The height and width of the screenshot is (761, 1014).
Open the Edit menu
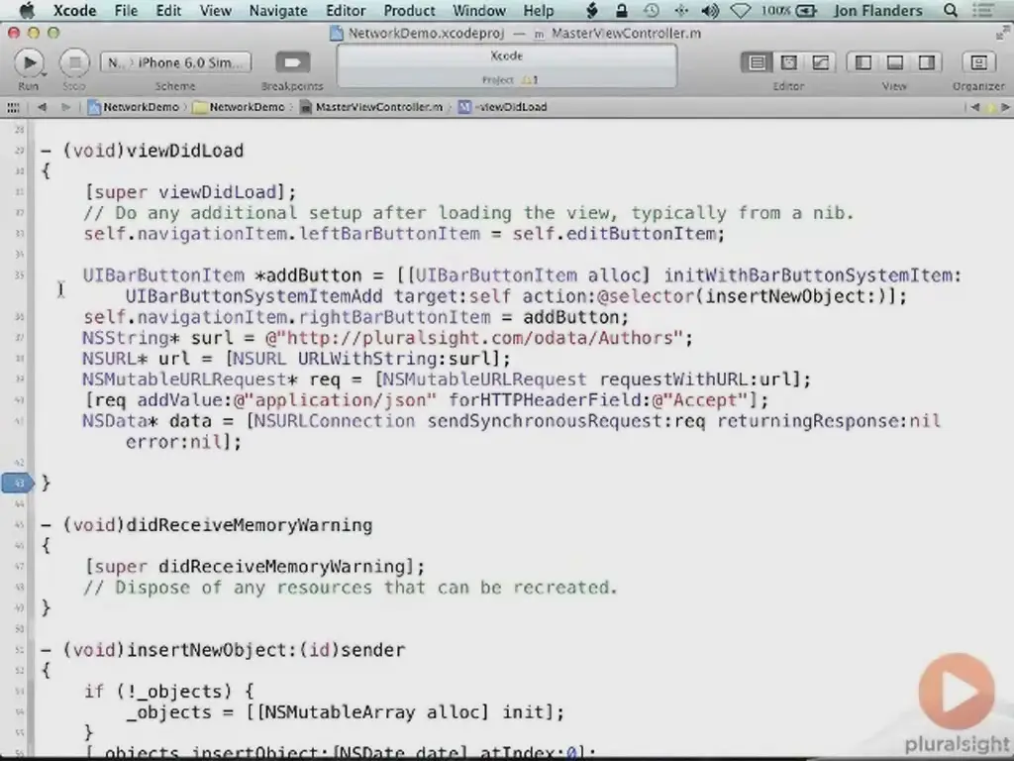168,10
